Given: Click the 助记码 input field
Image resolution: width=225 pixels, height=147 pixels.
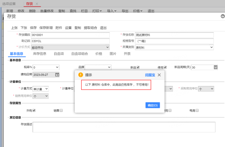Looking at the screenshot, I should (x=70, y=41).
